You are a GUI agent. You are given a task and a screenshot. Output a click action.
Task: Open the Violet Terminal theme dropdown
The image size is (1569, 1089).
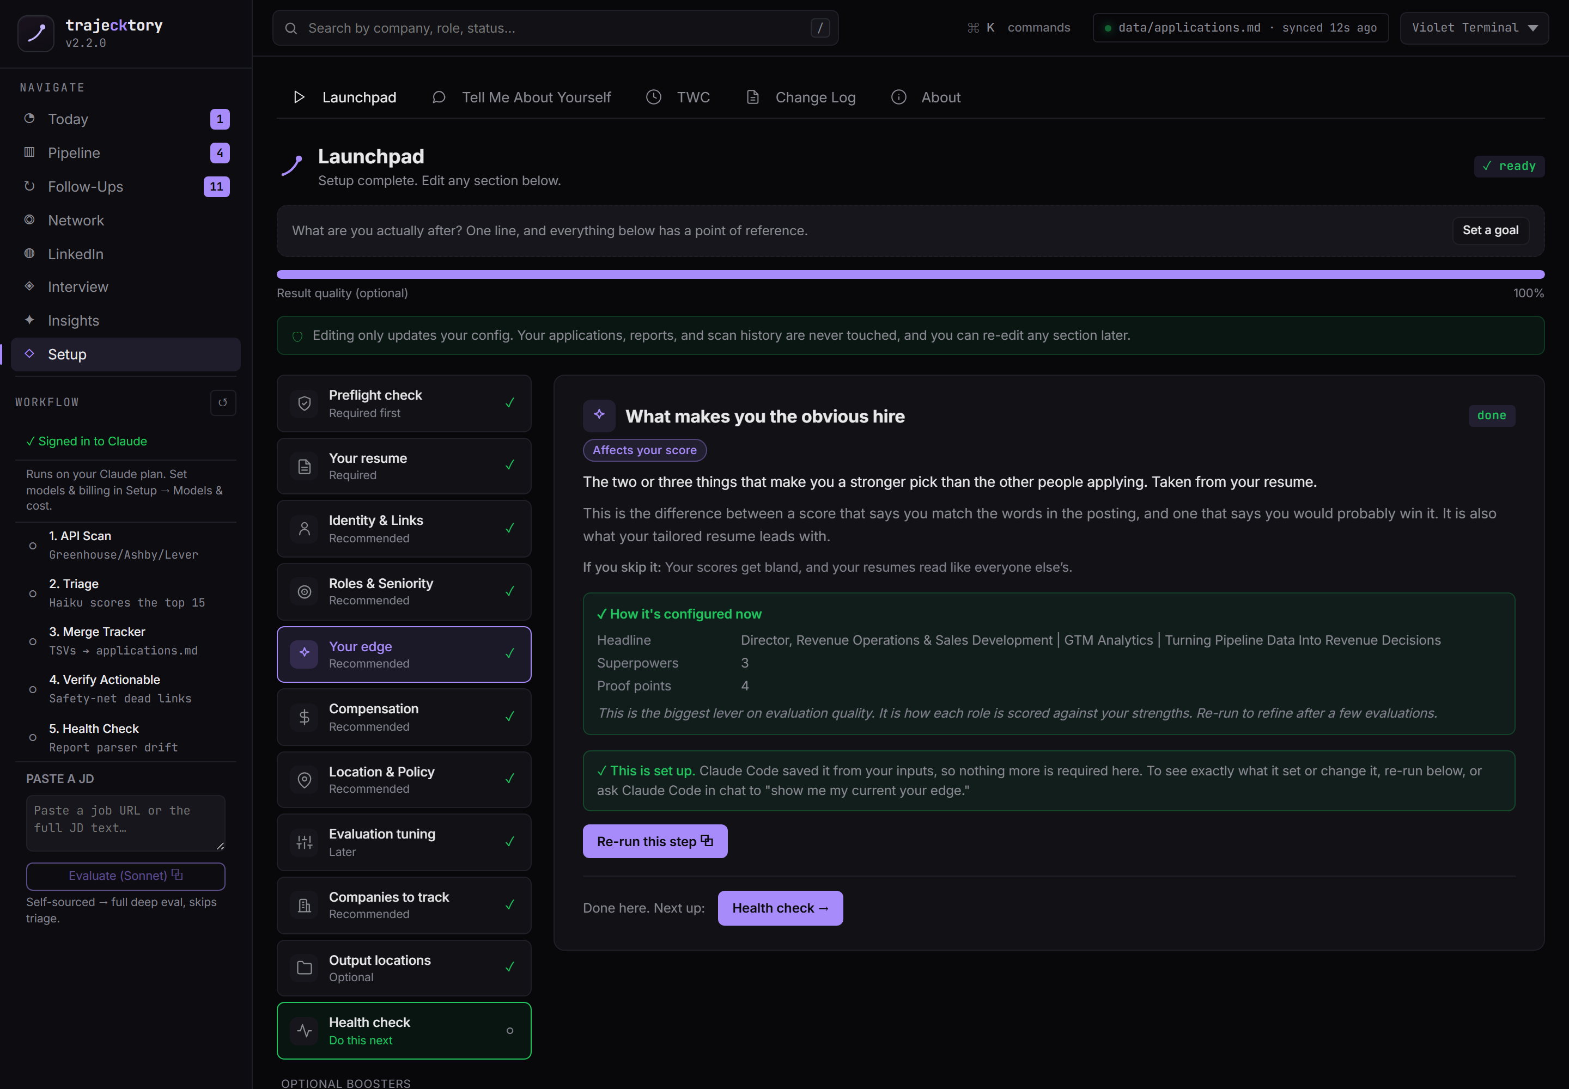click(x=1474, y=28)
